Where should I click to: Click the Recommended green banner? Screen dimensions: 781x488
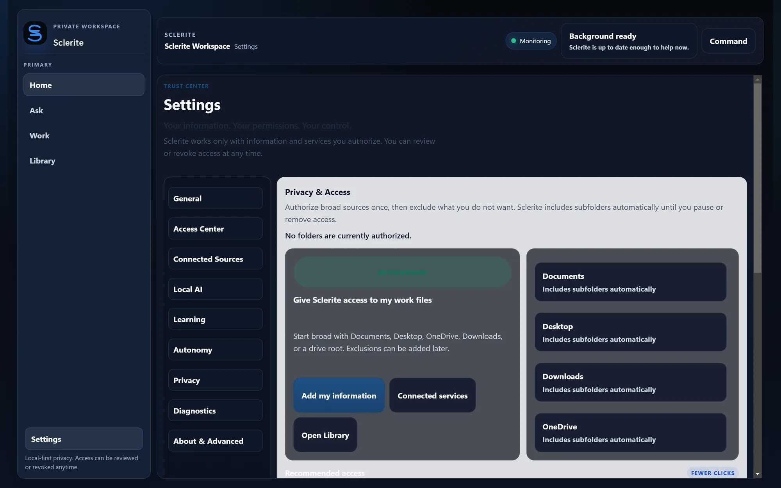pos(402,272)
